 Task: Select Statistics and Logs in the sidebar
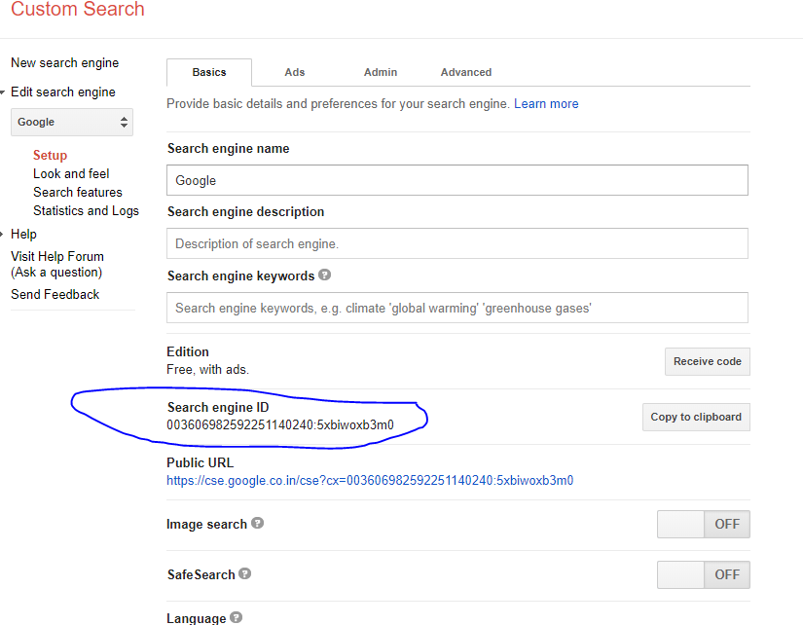(86, 210)
